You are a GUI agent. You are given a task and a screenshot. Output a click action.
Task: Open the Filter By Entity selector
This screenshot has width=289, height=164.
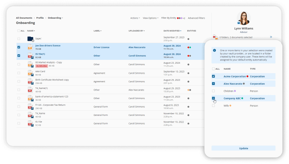click(x=173, y=18)
